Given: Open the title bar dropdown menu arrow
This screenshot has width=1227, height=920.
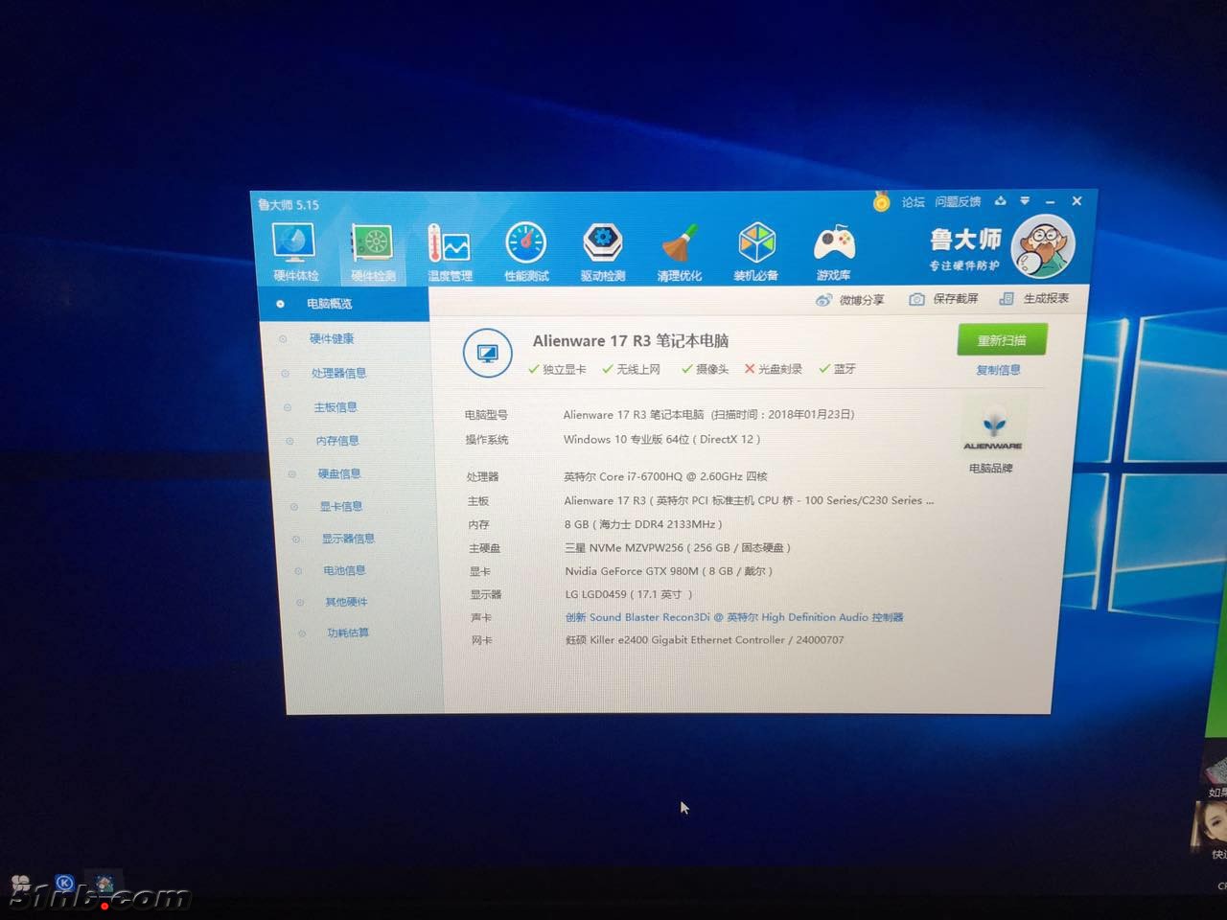Looking at the screenshot, I should pos(1025,201).
